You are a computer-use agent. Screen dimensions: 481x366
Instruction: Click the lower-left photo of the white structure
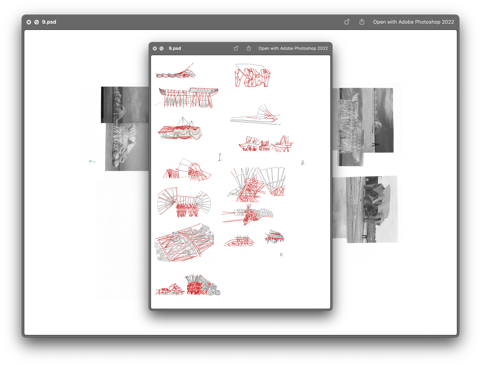(x=127, y=147)
